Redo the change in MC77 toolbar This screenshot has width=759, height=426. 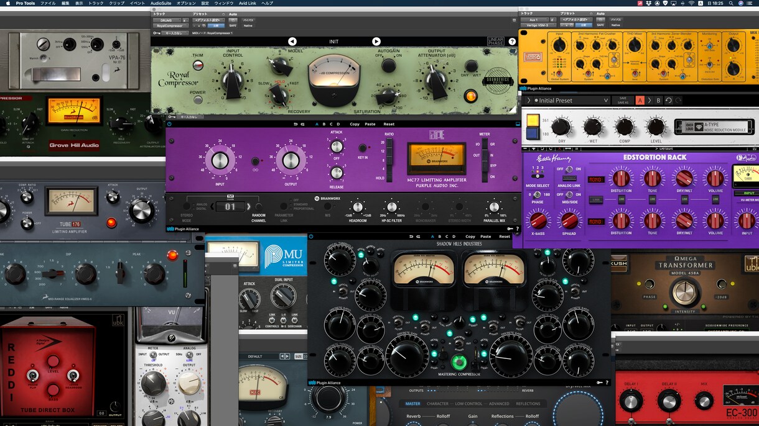pos(303,124)
